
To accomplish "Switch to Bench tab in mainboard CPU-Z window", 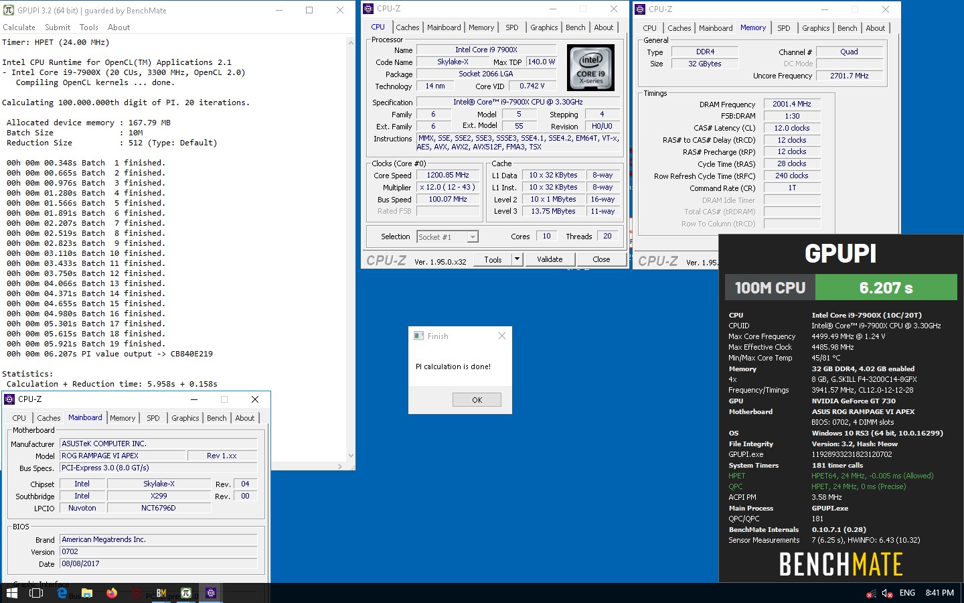I will 217,418.
